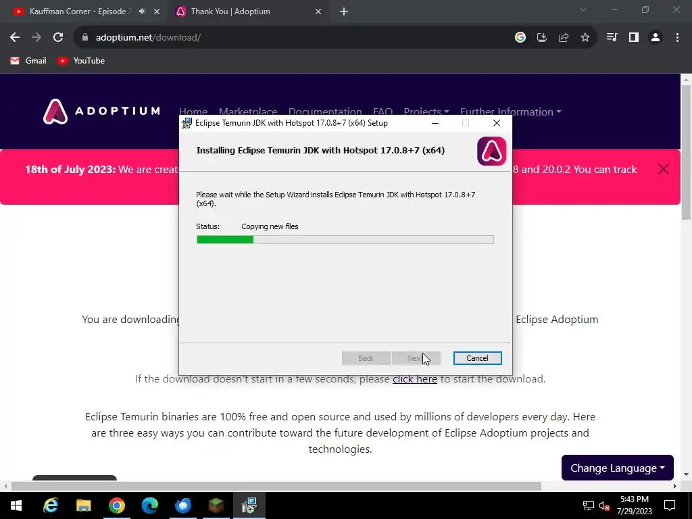Dismiss the pink announcement banner
The width and height of the screenshot is (692, 519).
(x=664, y=169)
